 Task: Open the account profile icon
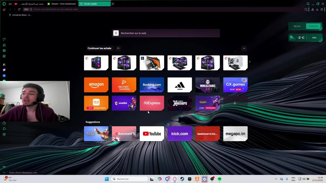point(313,9)
